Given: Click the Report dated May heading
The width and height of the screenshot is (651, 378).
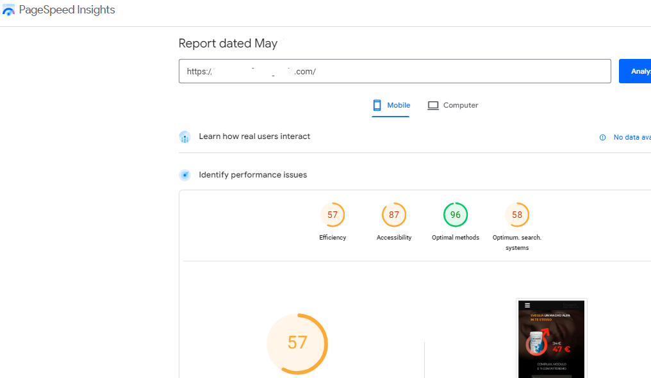Looking at the screenshot, I should (x=228, y=43).
